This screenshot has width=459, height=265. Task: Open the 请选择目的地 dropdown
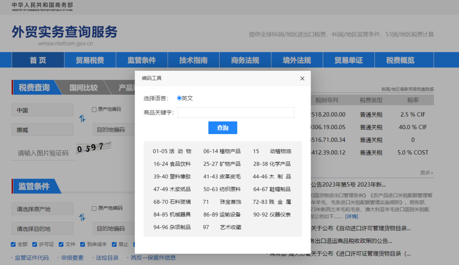[43, 228]
